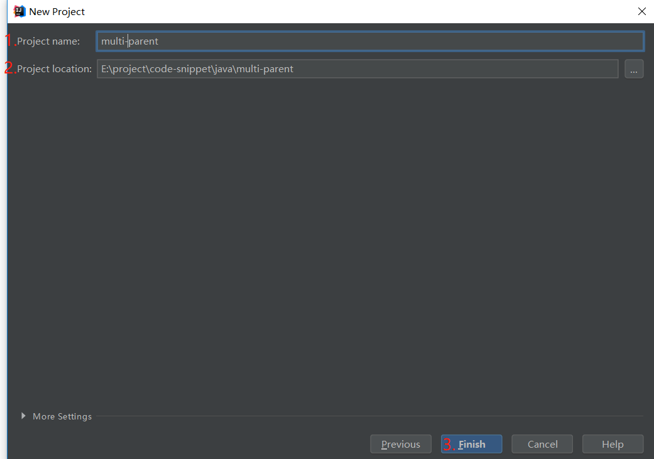Click the "Project location:" label
This screenshot has width=654, height=459.
55,69
